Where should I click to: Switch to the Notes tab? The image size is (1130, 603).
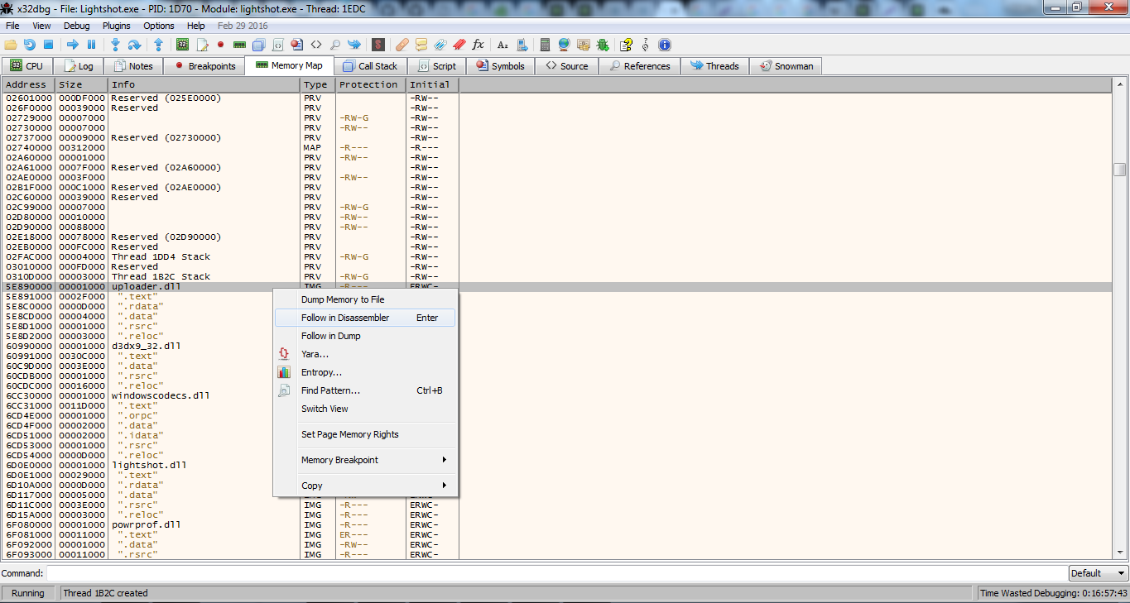point(133,66)
